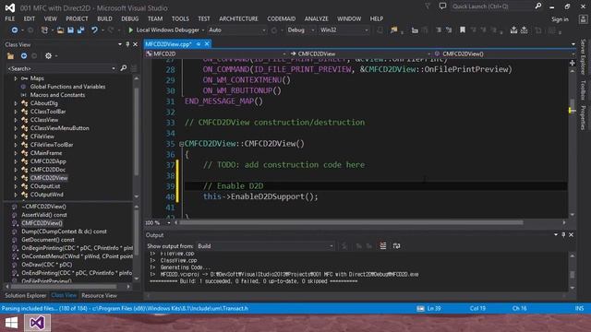The height and width of the screenshot is (332, 591).
Task: Click the Sign in link
Action: 560,19
